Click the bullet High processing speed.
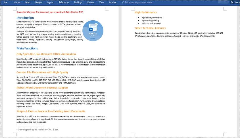240x138 pixels. [151, 23]
